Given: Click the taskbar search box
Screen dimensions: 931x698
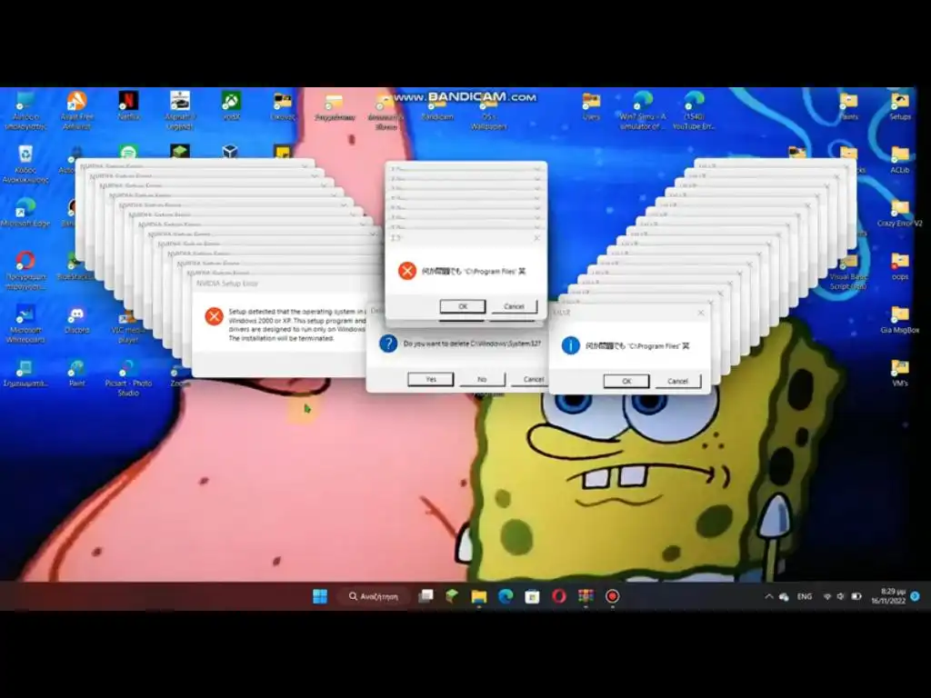Looking at the screenshot, I should pyautogui.click(x=374, y=596).
